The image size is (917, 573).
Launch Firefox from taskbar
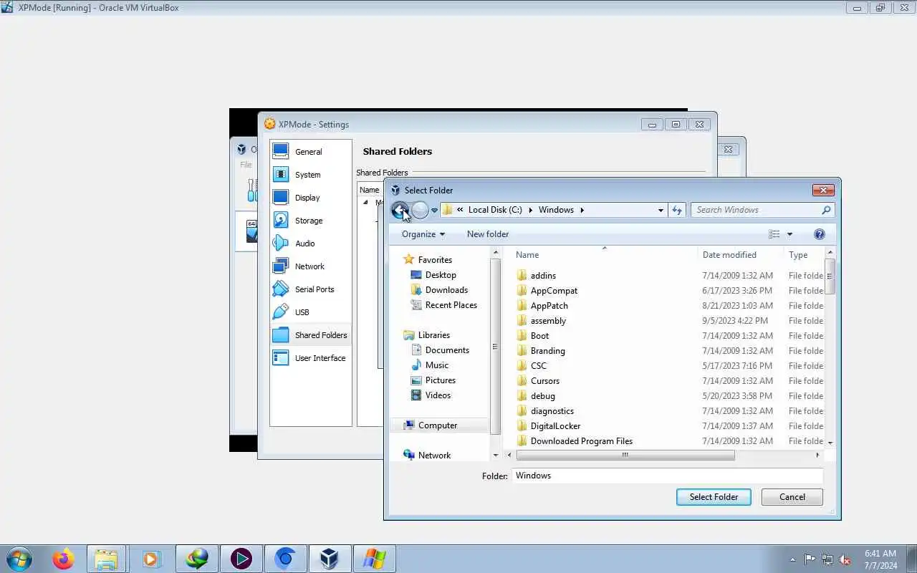tap(63, 559)
